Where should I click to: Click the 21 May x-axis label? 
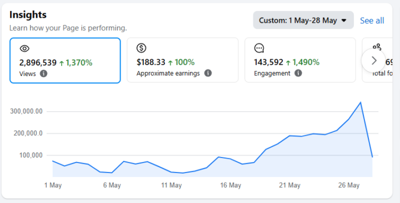click(x=290, y=185)
